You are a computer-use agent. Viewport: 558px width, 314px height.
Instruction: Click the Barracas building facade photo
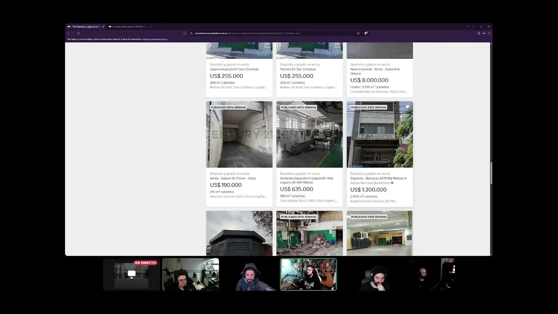(x=380, y=134)
